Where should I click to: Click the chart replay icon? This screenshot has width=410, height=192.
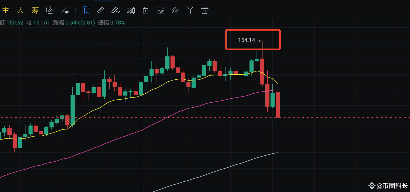pyautogui.click(x=50, y=10)
